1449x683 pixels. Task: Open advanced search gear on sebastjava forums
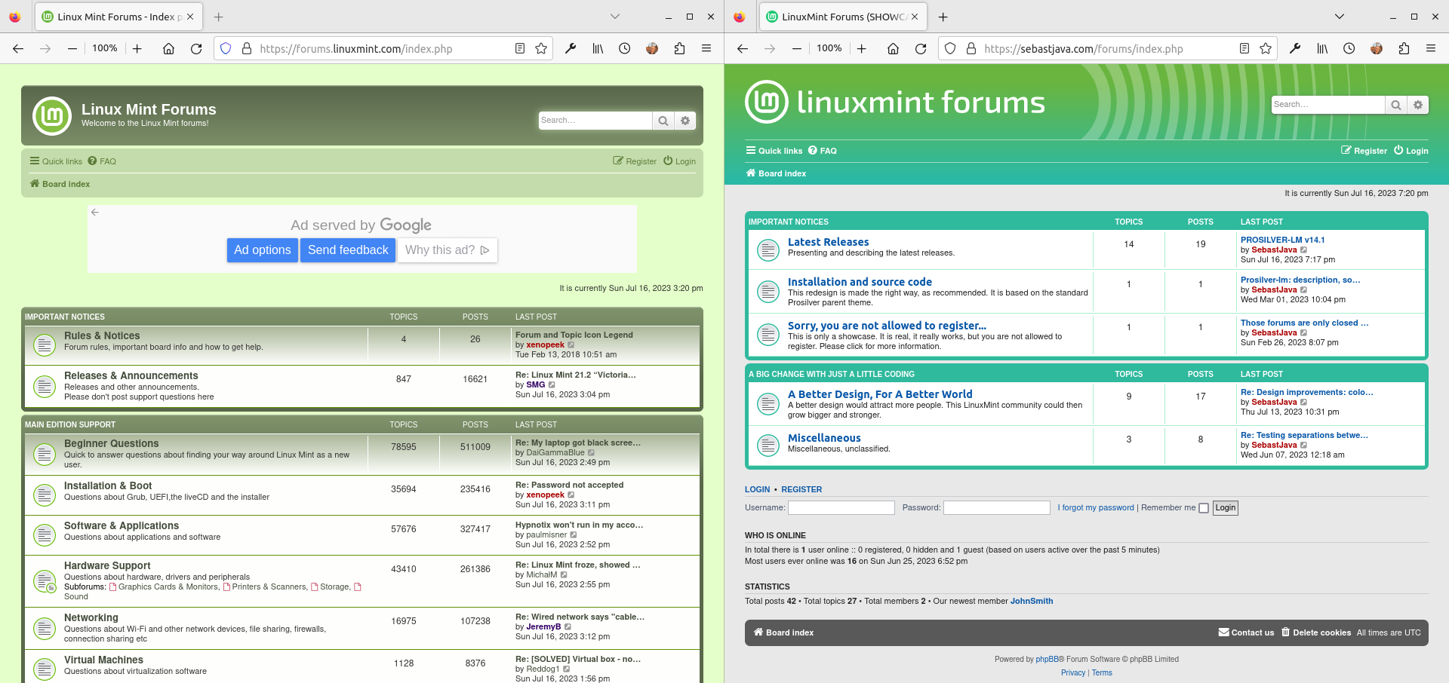1418,105
